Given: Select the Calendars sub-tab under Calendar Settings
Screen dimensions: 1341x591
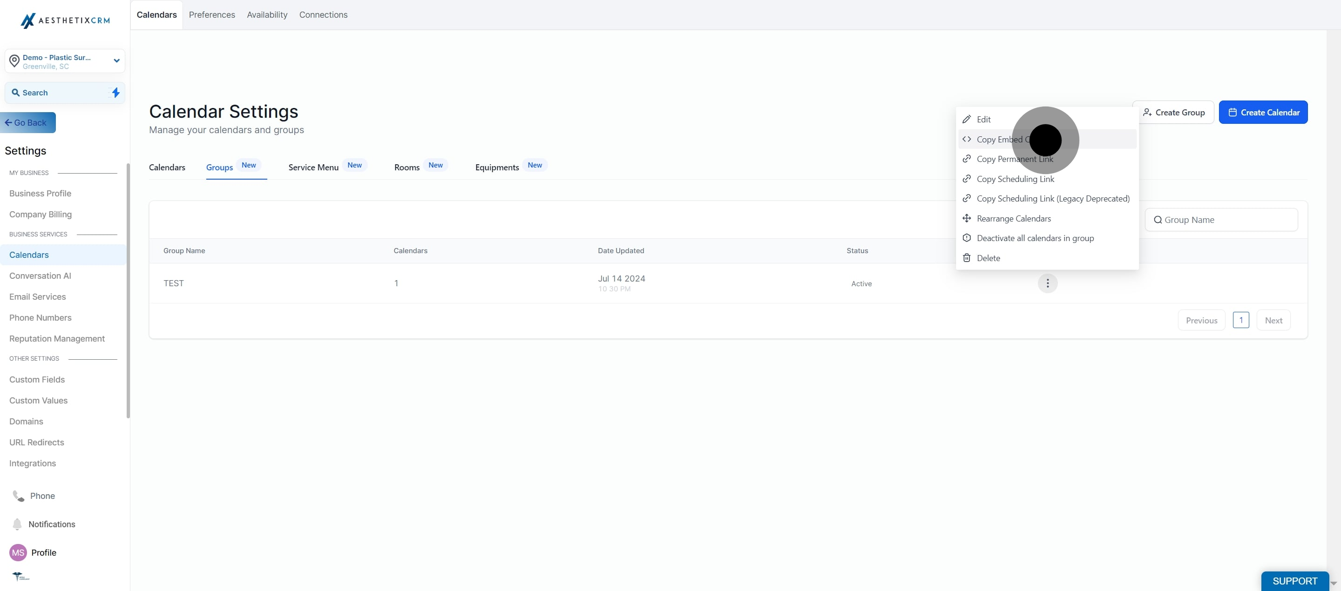Looking at the screenshot, I should [x=167, y=167].
